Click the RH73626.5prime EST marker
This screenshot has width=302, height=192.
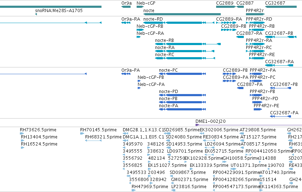click(22, 133)
